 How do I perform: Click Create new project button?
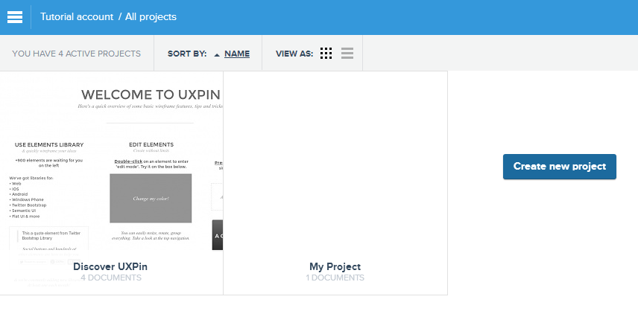click(x=560, y=167)
